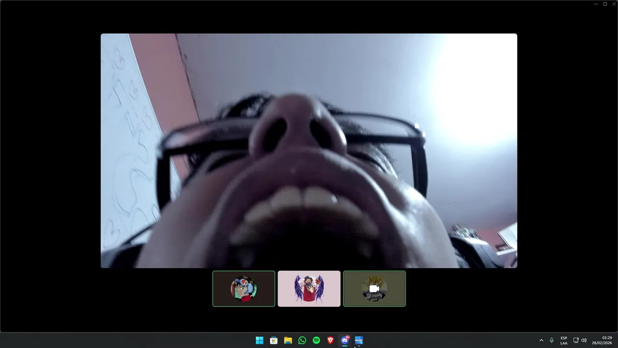Screen dimensions: 618x348
Task: Open Microsoft Store from the taskbar
Action: click(274, 340)
